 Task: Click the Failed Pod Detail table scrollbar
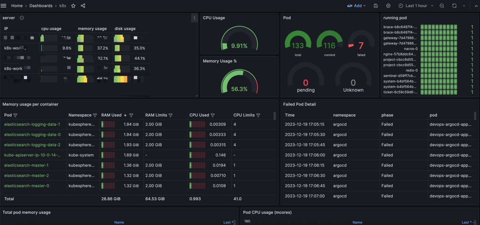tap(475, 115)
